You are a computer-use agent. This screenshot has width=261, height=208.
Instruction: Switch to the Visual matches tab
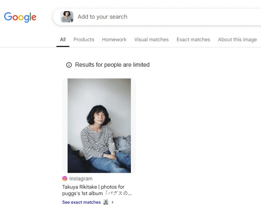pyautogui.click(x=151, y=39)
